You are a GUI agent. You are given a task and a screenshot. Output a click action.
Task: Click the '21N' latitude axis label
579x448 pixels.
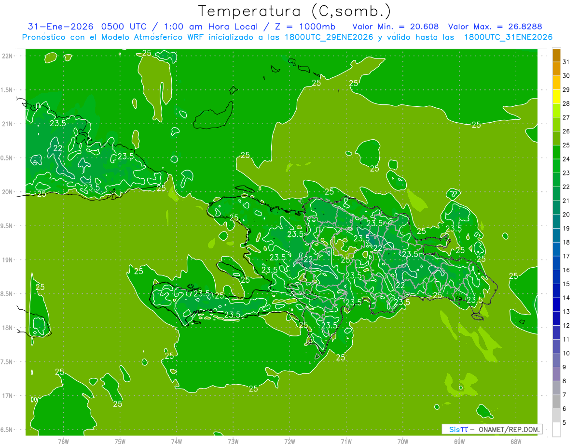click(x=7, y=124)
